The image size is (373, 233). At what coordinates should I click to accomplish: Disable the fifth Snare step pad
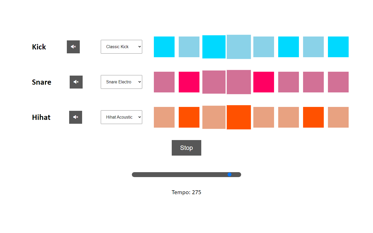pos(264,82)
